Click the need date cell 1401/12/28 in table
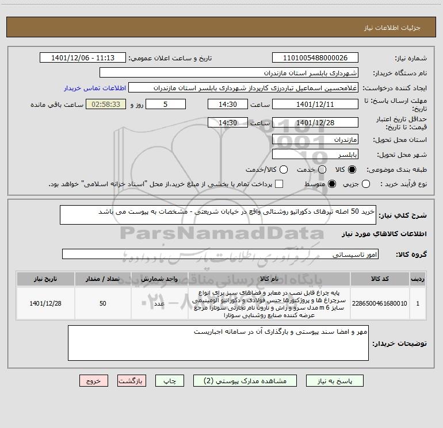Viewport: 443px width, 428px height. 45,303
